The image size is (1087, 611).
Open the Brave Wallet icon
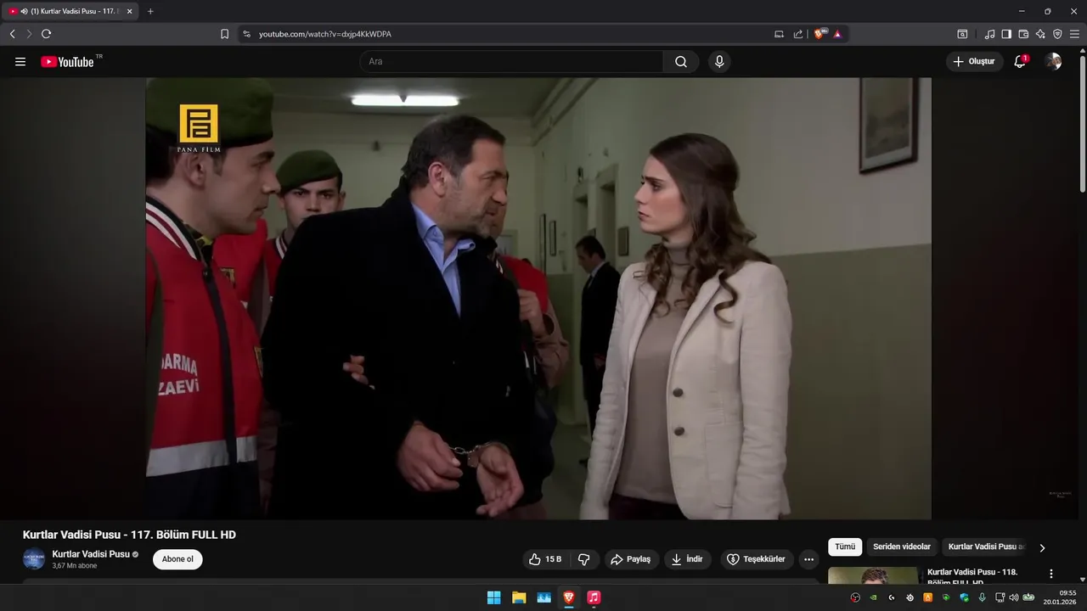[x=1023, y=34]
